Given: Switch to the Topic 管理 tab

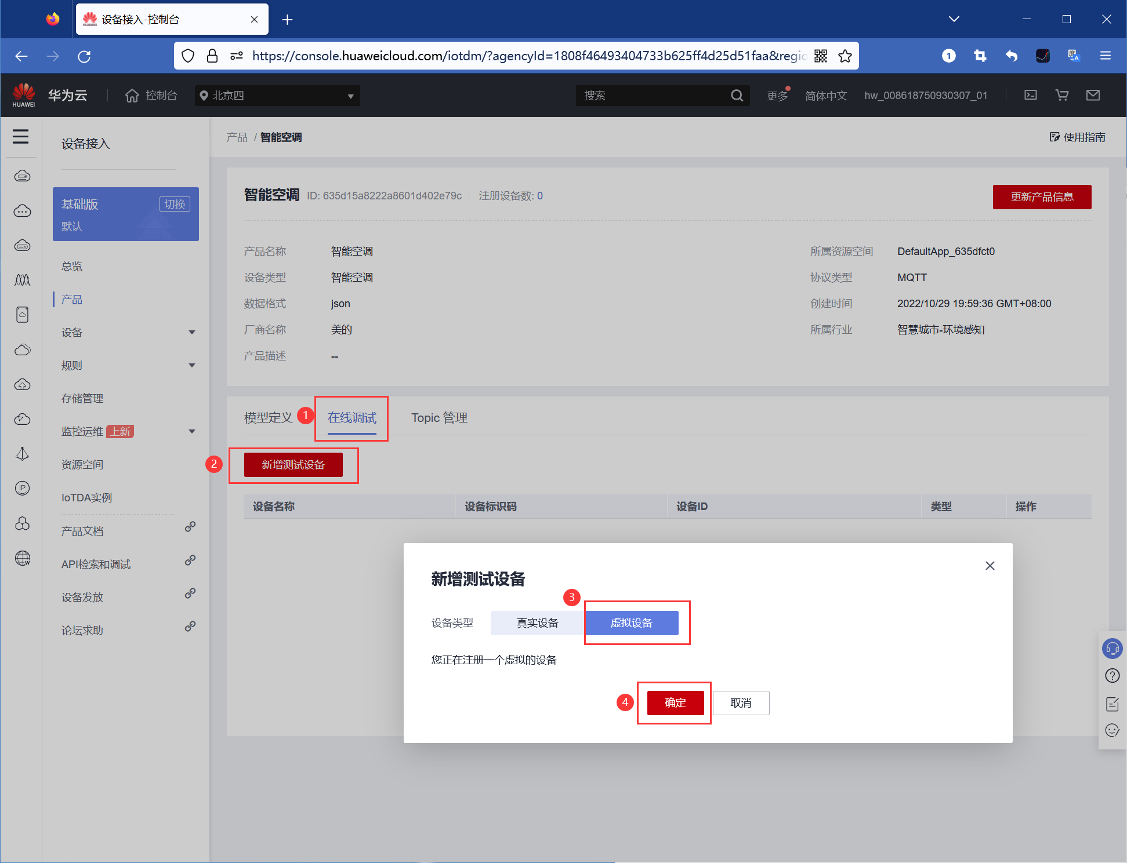Looking at the screenshot, I should point(439,418).
